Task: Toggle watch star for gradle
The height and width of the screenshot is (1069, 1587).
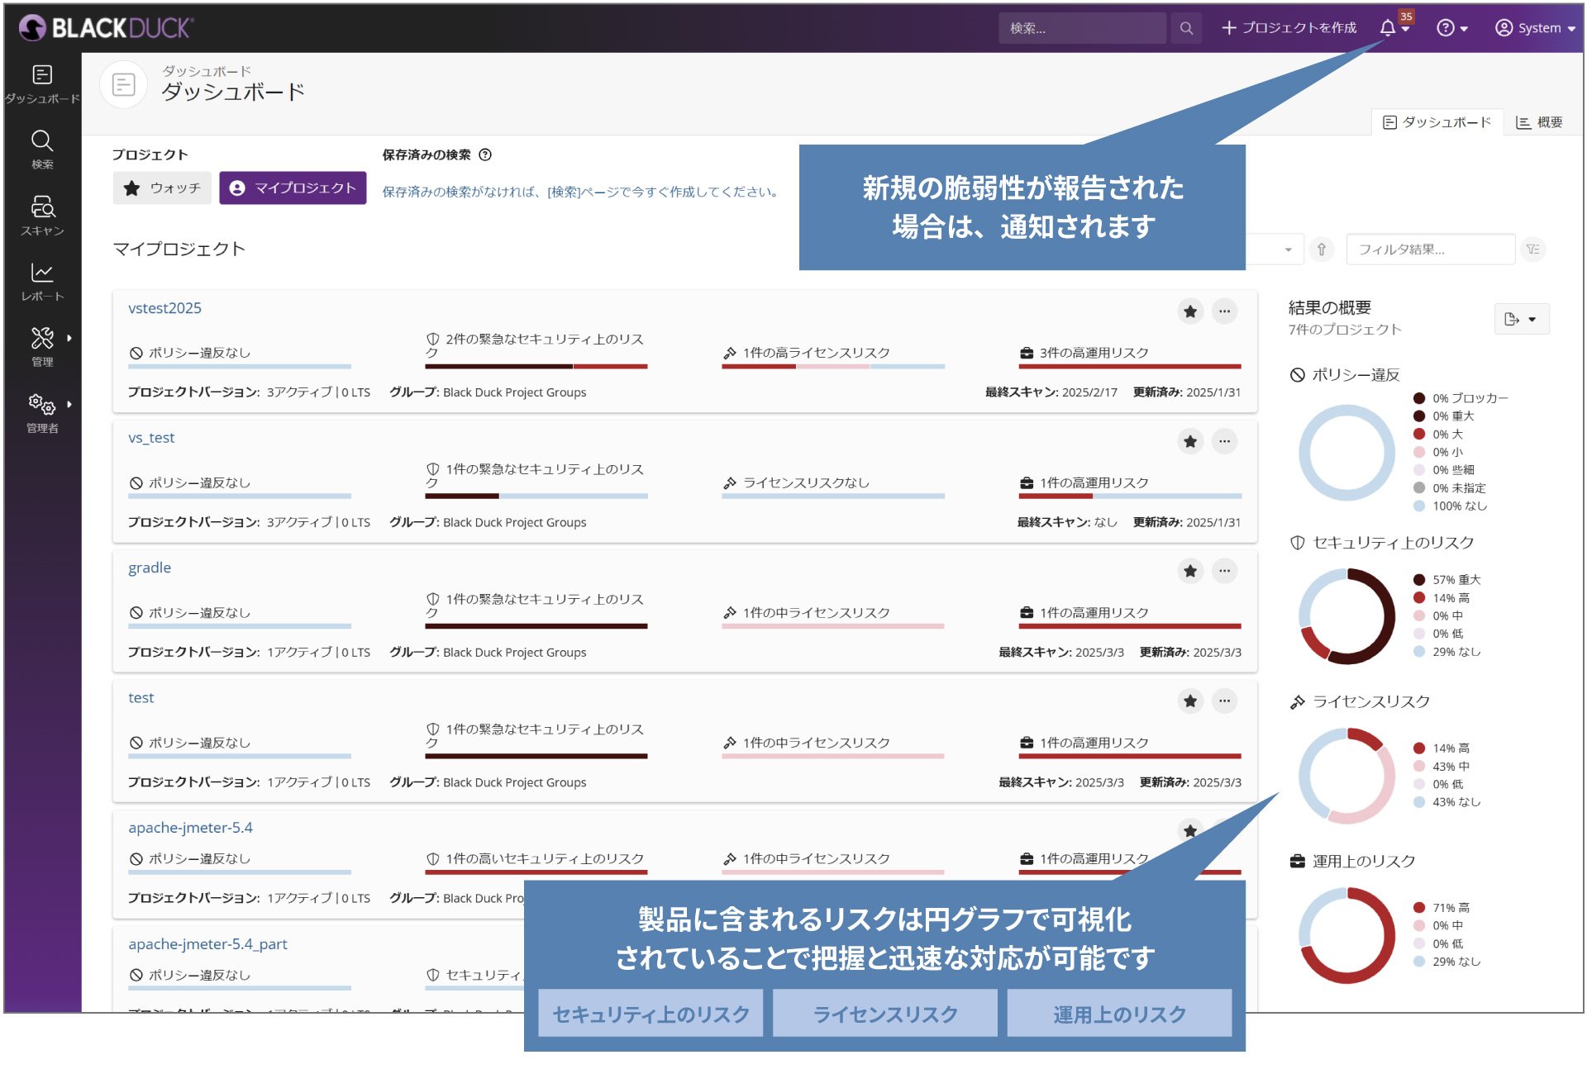Action: click(x=1190, y=571)
